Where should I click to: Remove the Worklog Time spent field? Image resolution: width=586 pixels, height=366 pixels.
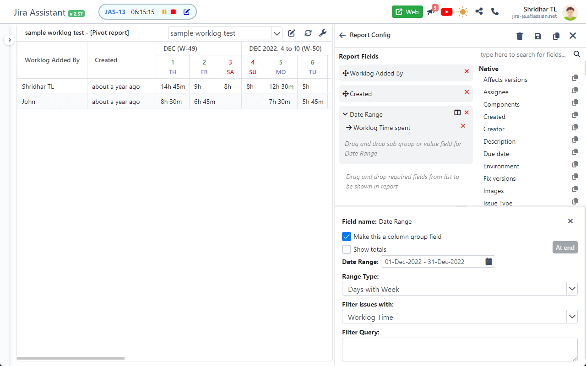coord(463,126)
